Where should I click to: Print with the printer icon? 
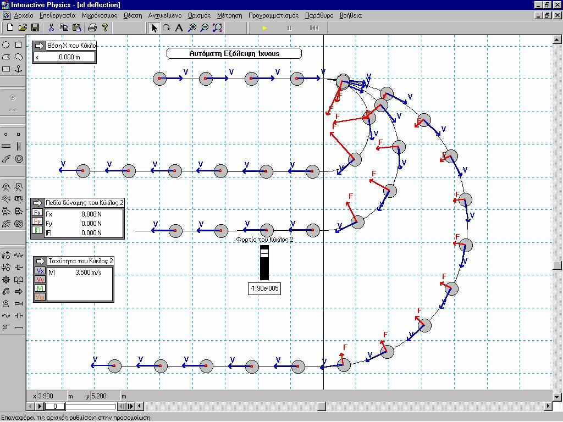(92, 27)
